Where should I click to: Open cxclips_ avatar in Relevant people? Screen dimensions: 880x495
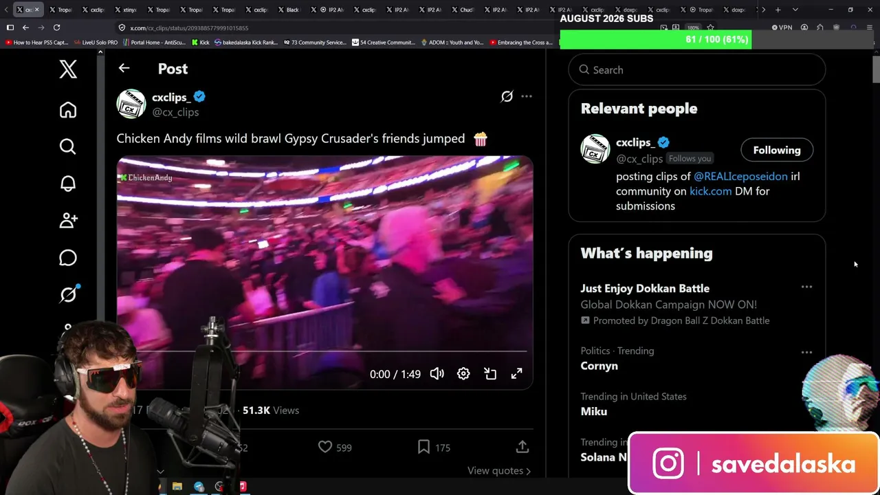595,149
